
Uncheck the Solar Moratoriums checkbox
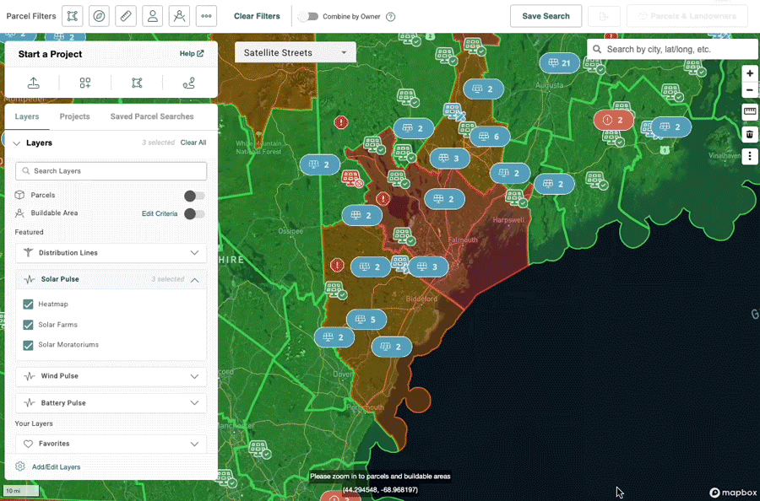point(28,345)
